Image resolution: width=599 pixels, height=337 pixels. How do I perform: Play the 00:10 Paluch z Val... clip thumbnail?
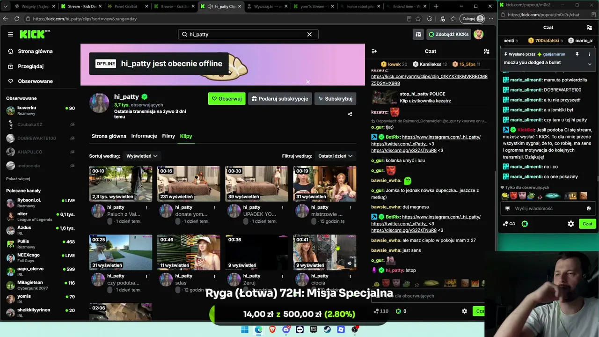[121, 183]
